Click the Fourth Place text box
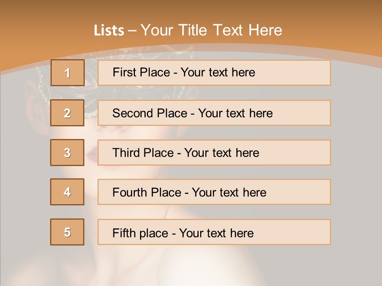382x286 pixels. pyautogui.click(x=214, y=192)
